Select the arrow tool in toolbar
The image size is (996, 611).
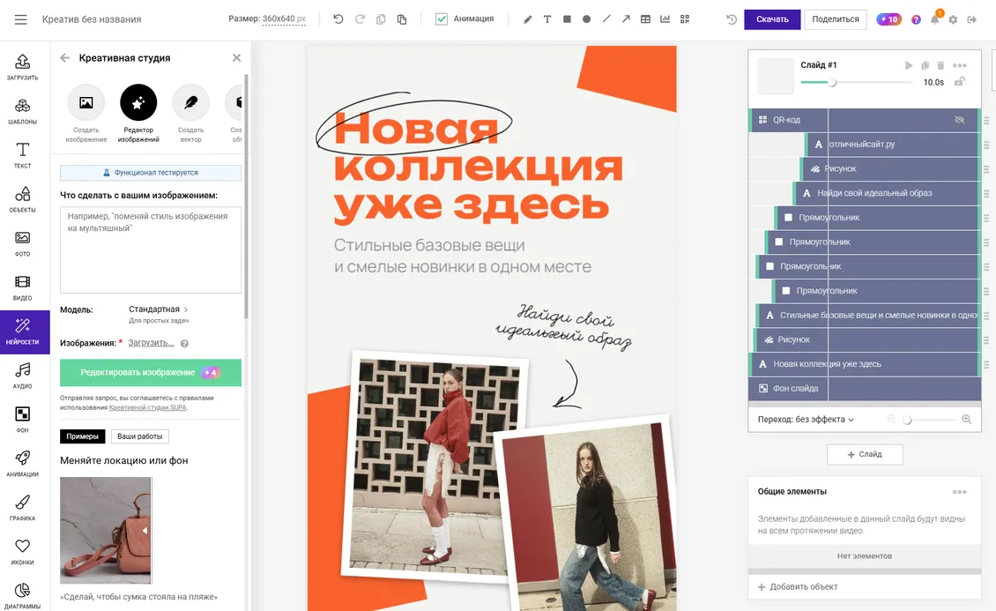tap(626, 19)
